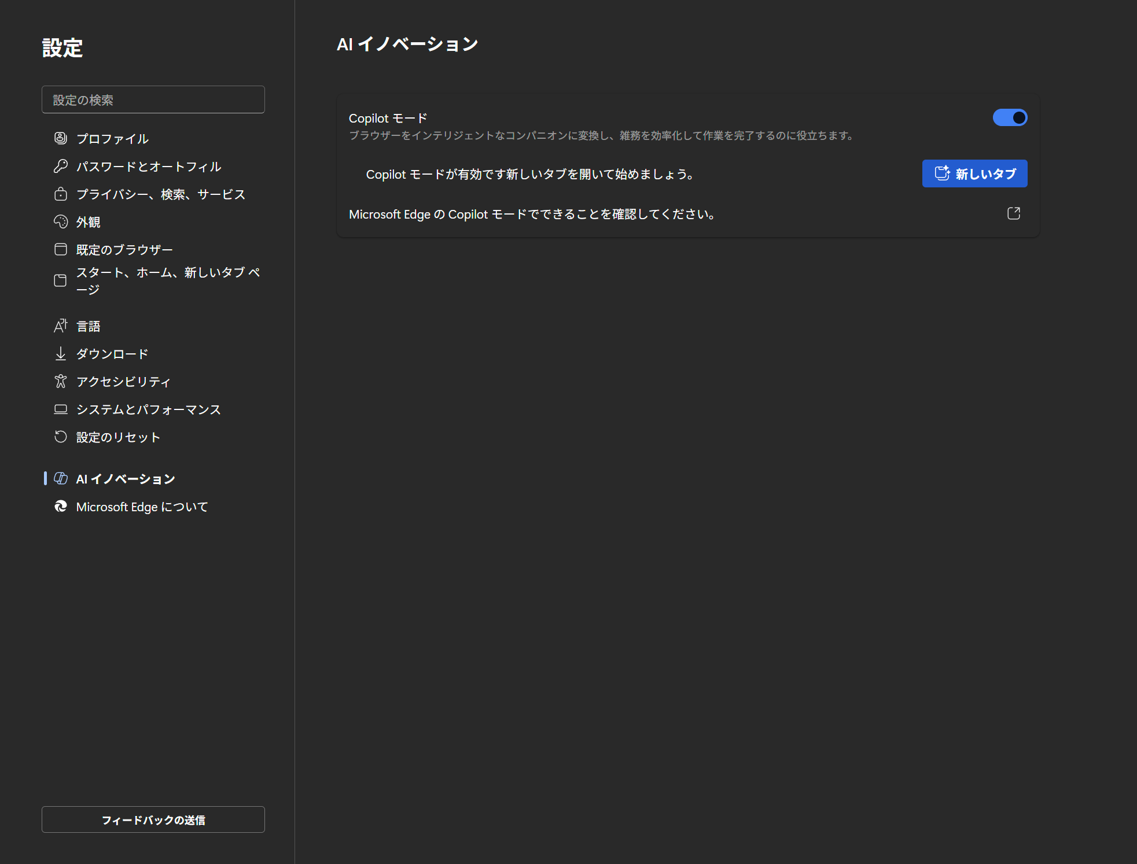Click the key icon for パスワードとオートフィル
Viewport: 1137px width, 864px height.
pyautogui.click(x=60, y=166)
